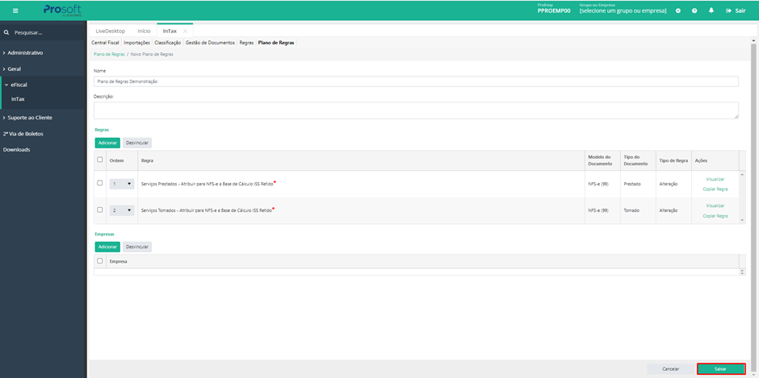
Task: Click Copiar Regra for Serviços Prestados rule
Action: pos(715,189)
